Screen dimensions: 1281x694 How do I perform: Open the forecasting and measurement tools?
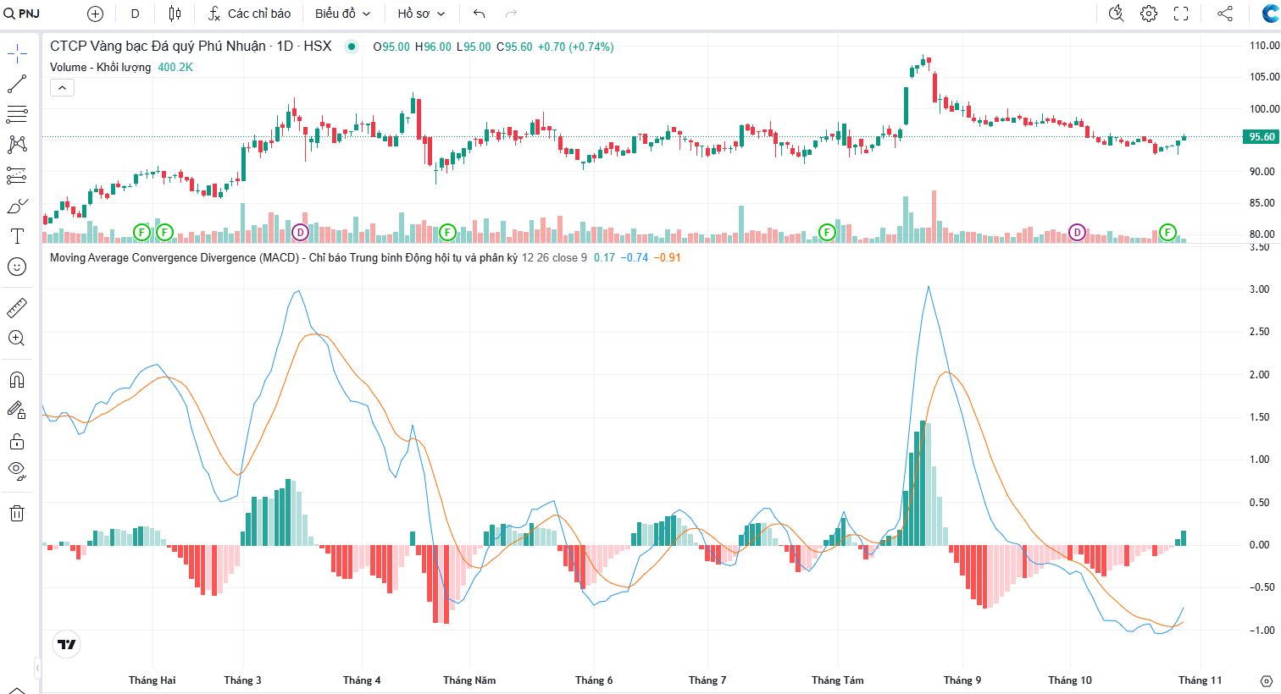17,175
